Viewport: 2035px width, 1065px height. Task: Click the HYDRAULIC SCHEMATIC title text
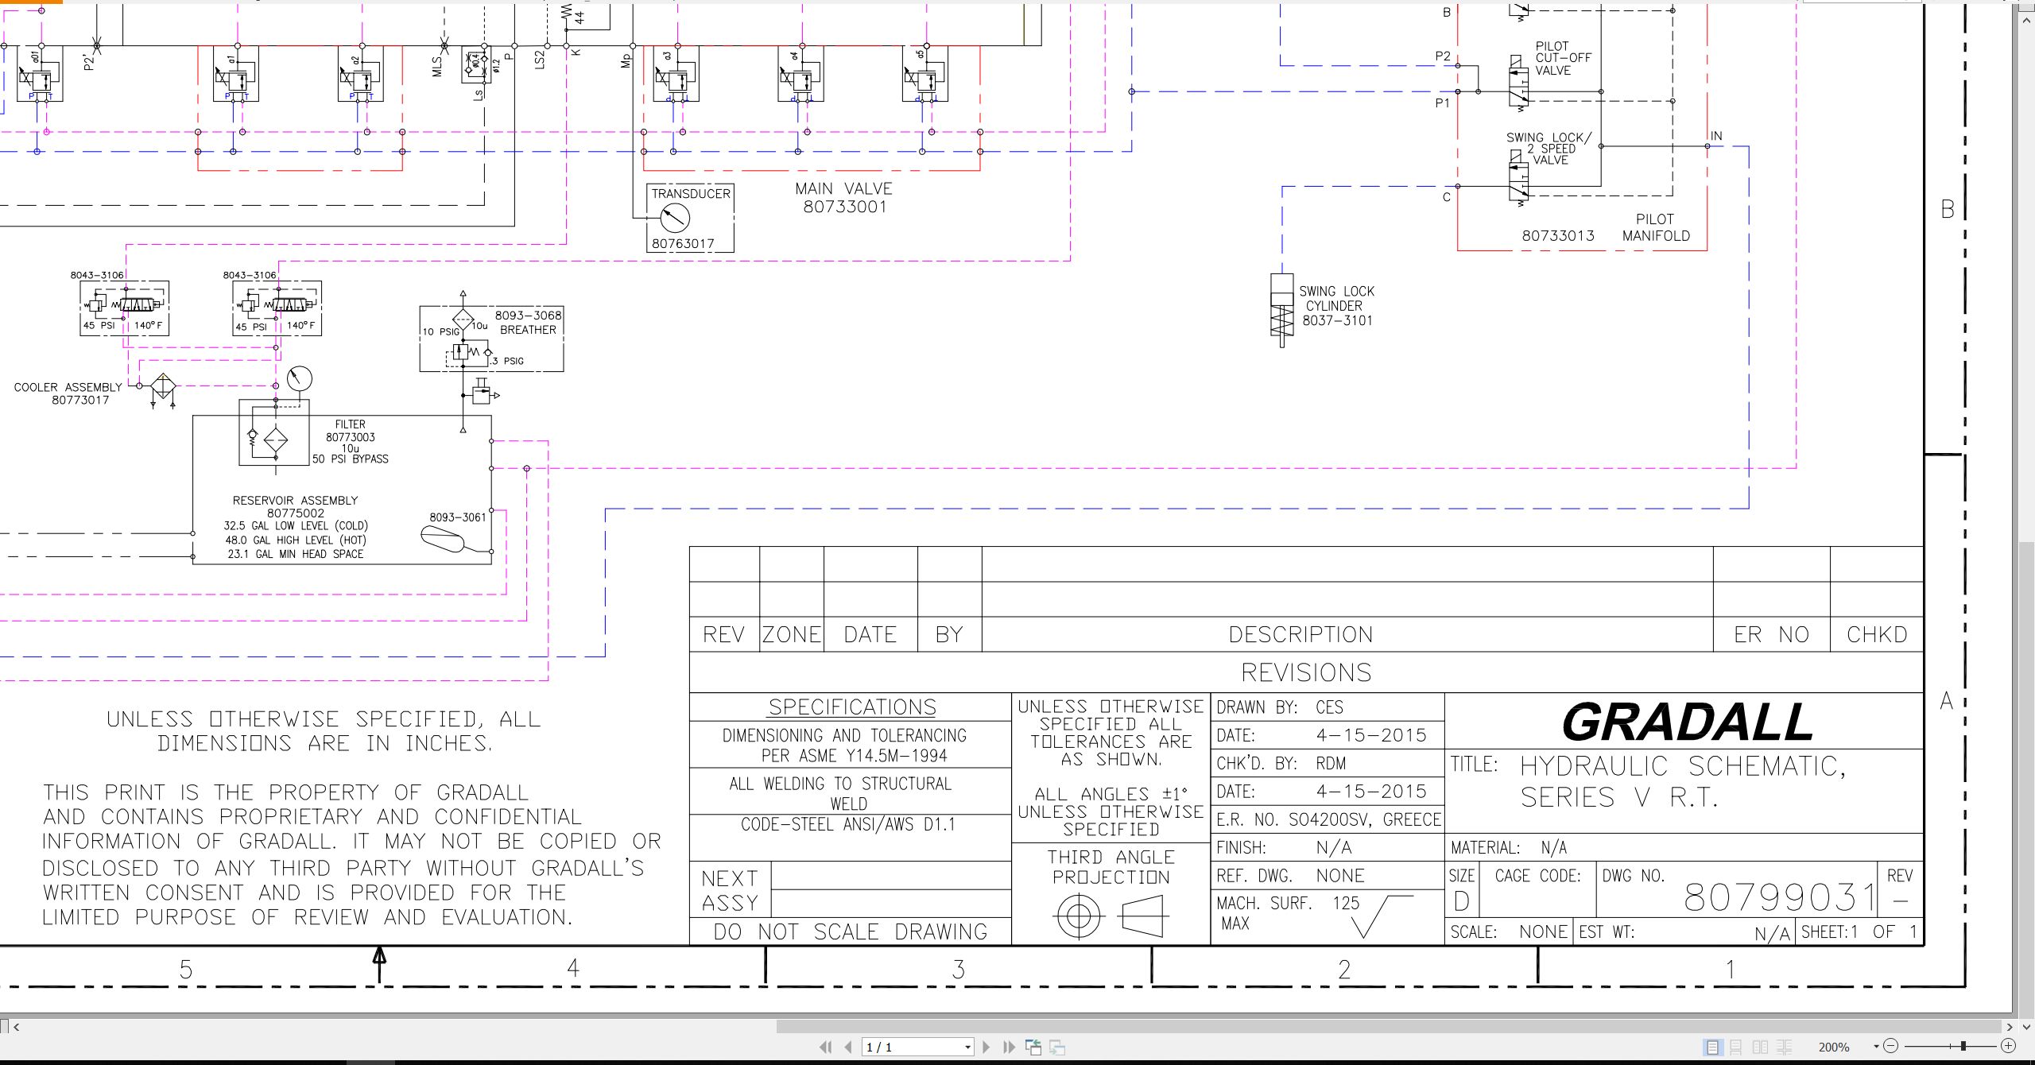(1683, 780)
